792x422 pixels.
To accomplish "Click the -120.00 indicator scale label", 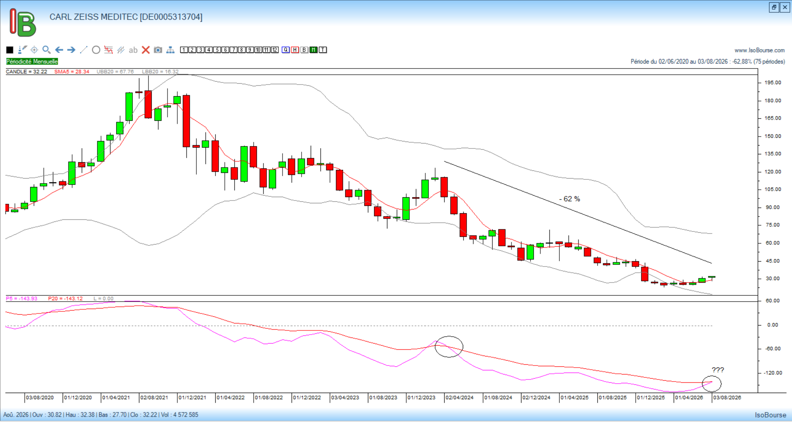I will pos(773,373).
